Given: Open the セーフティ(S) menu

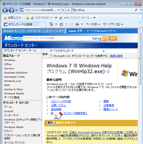Looking at the screenshot, I should coord(113,24).
